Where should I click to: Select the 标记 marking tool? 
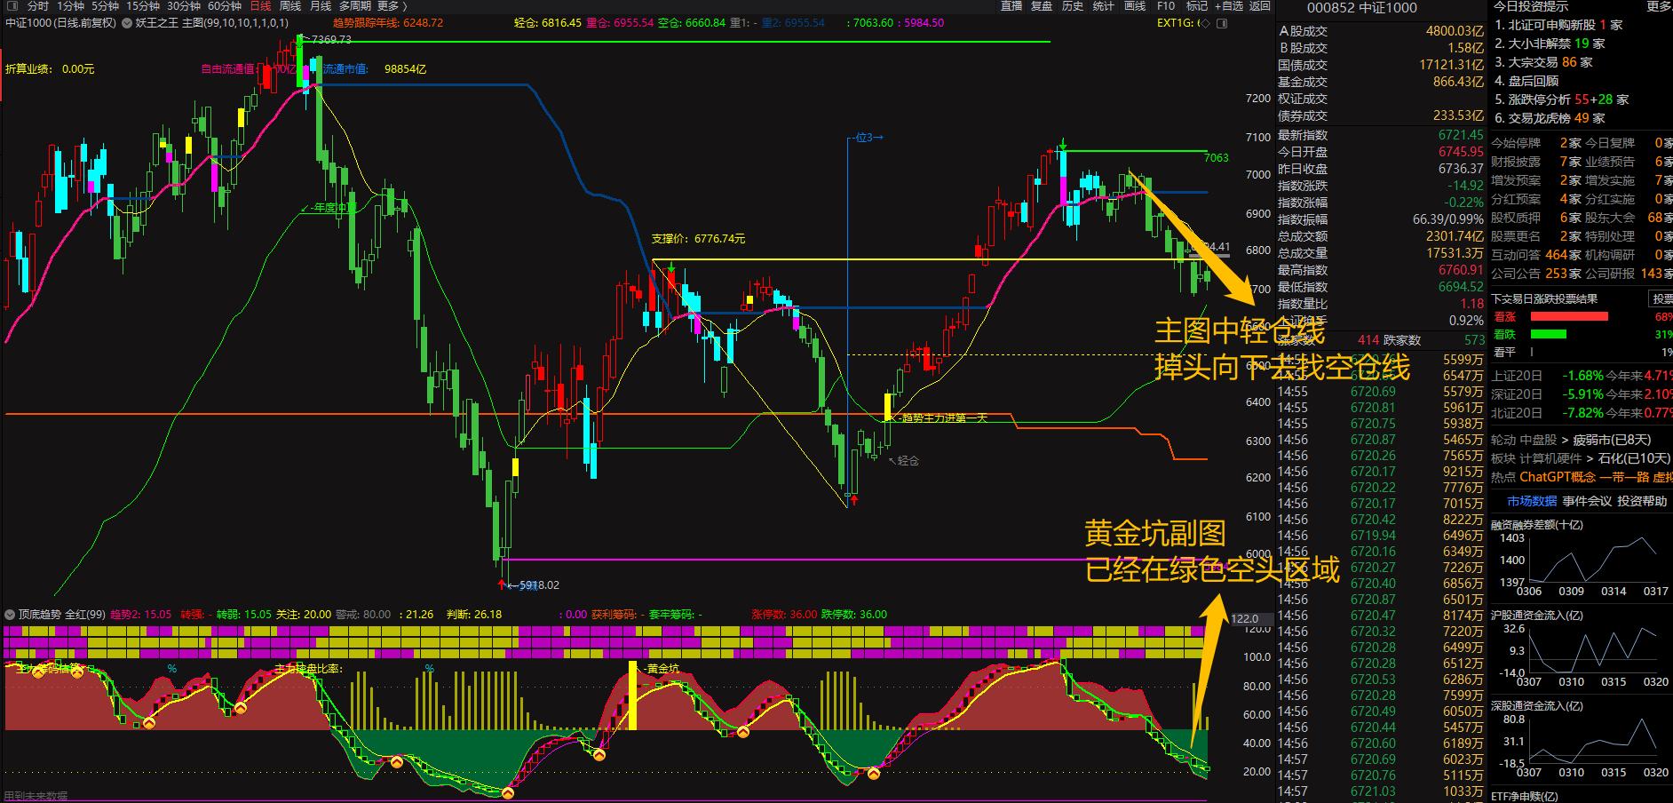coord(1197,6)
